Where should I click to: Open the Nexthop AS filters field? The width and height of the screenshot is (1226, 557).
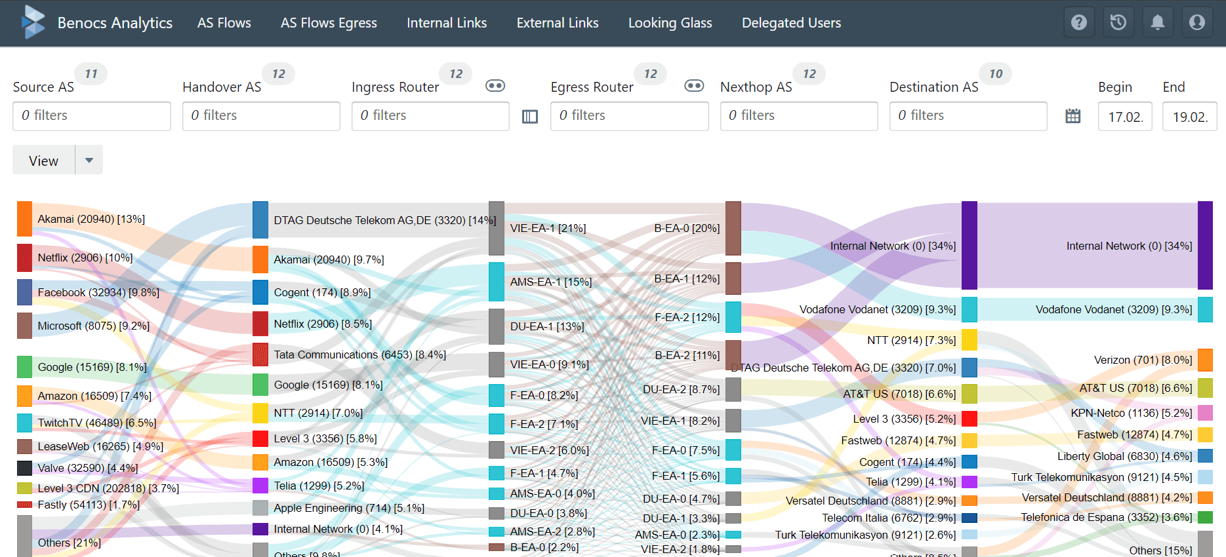pos(798,116)
